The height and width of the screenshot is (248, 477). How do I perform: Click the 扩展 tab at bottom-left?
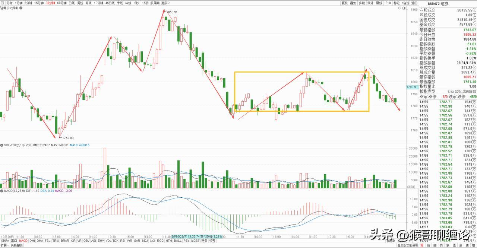click(4, 245)
